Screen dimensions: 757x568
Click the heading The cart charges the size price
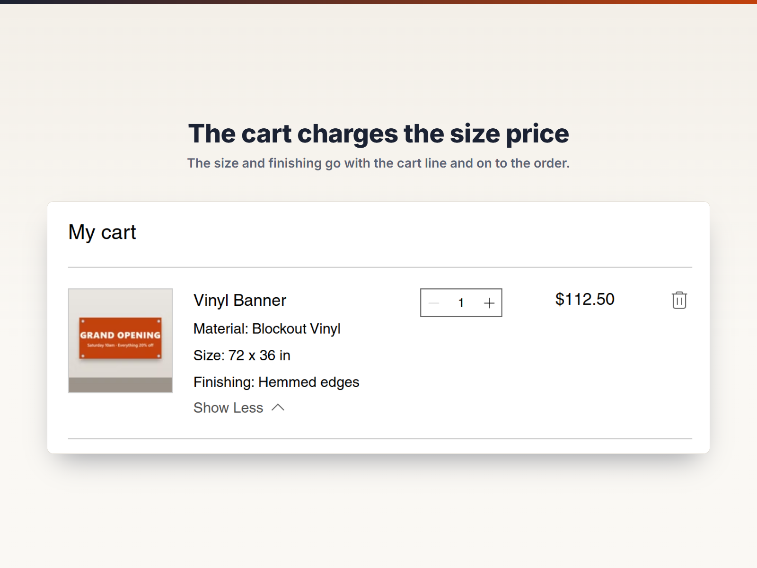[x=378, y=133]
